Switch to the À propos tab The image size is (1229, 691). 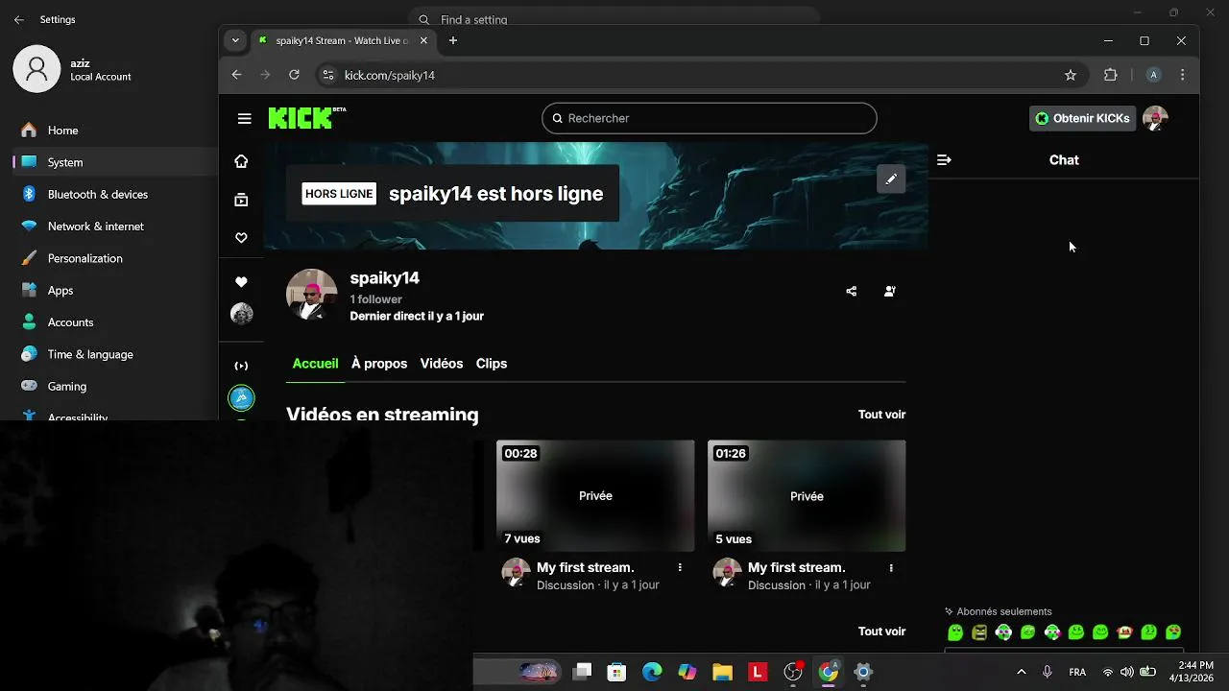tap(379, 364)
